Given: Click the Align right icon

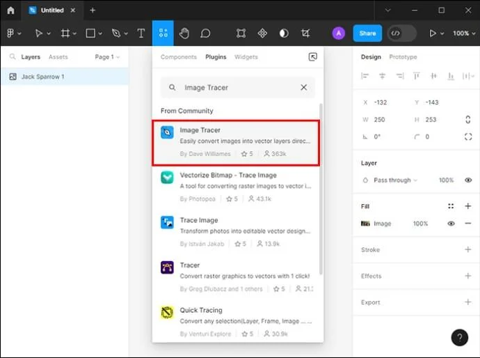Looking at the screenshot, I should point(399,76).
